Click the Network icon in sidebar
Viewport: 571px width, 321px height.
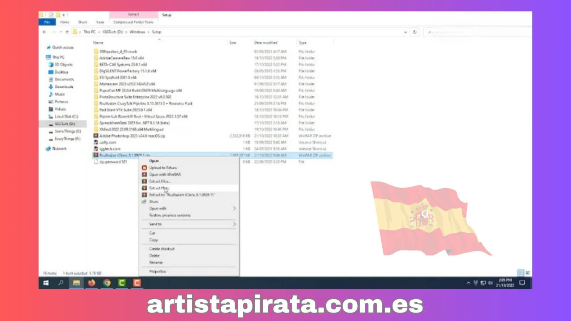point(48,148)
